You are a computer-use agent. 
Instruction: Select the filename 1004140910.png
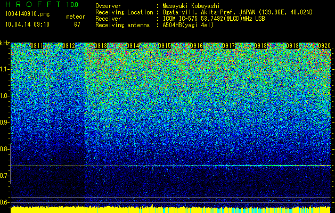click(x=28, y=14)
